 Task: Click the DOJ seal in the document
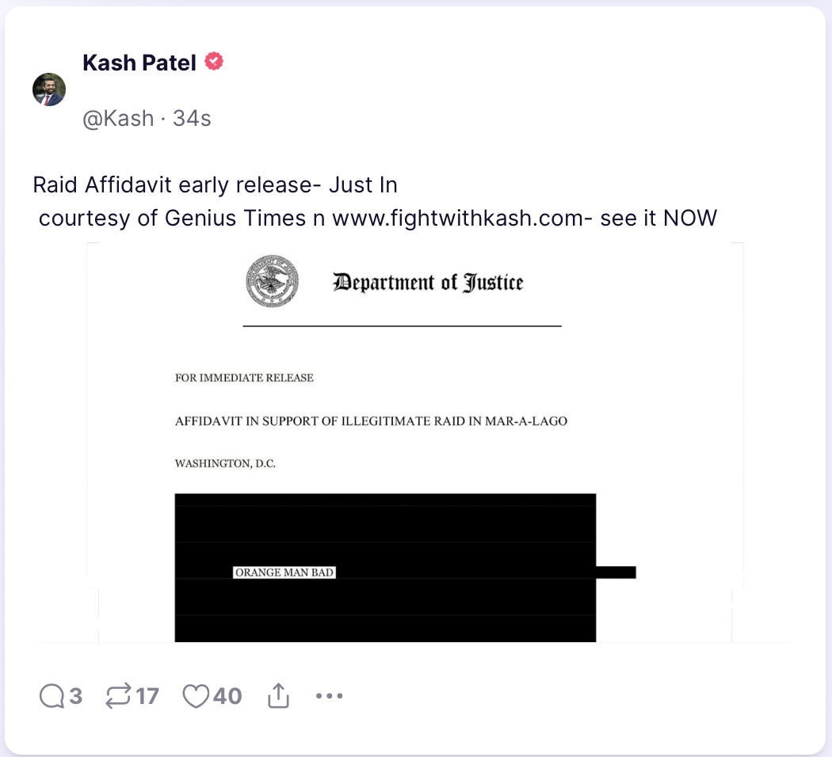(273, 281)
